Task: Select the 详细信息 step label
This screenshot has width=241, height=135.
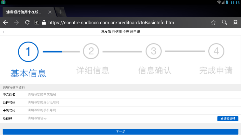Action: pos(93,70)
